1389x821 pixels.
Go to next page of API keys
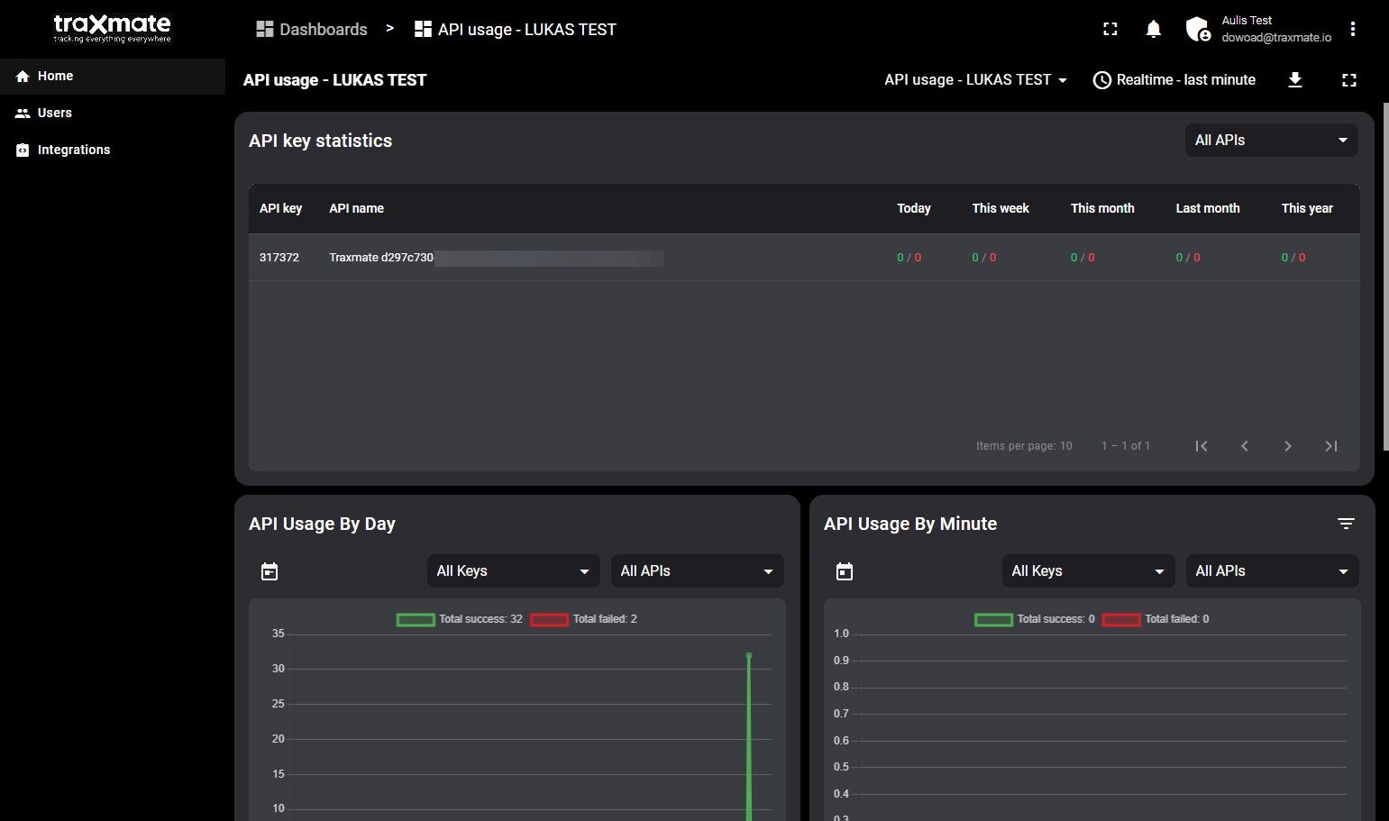point(1287,446)
